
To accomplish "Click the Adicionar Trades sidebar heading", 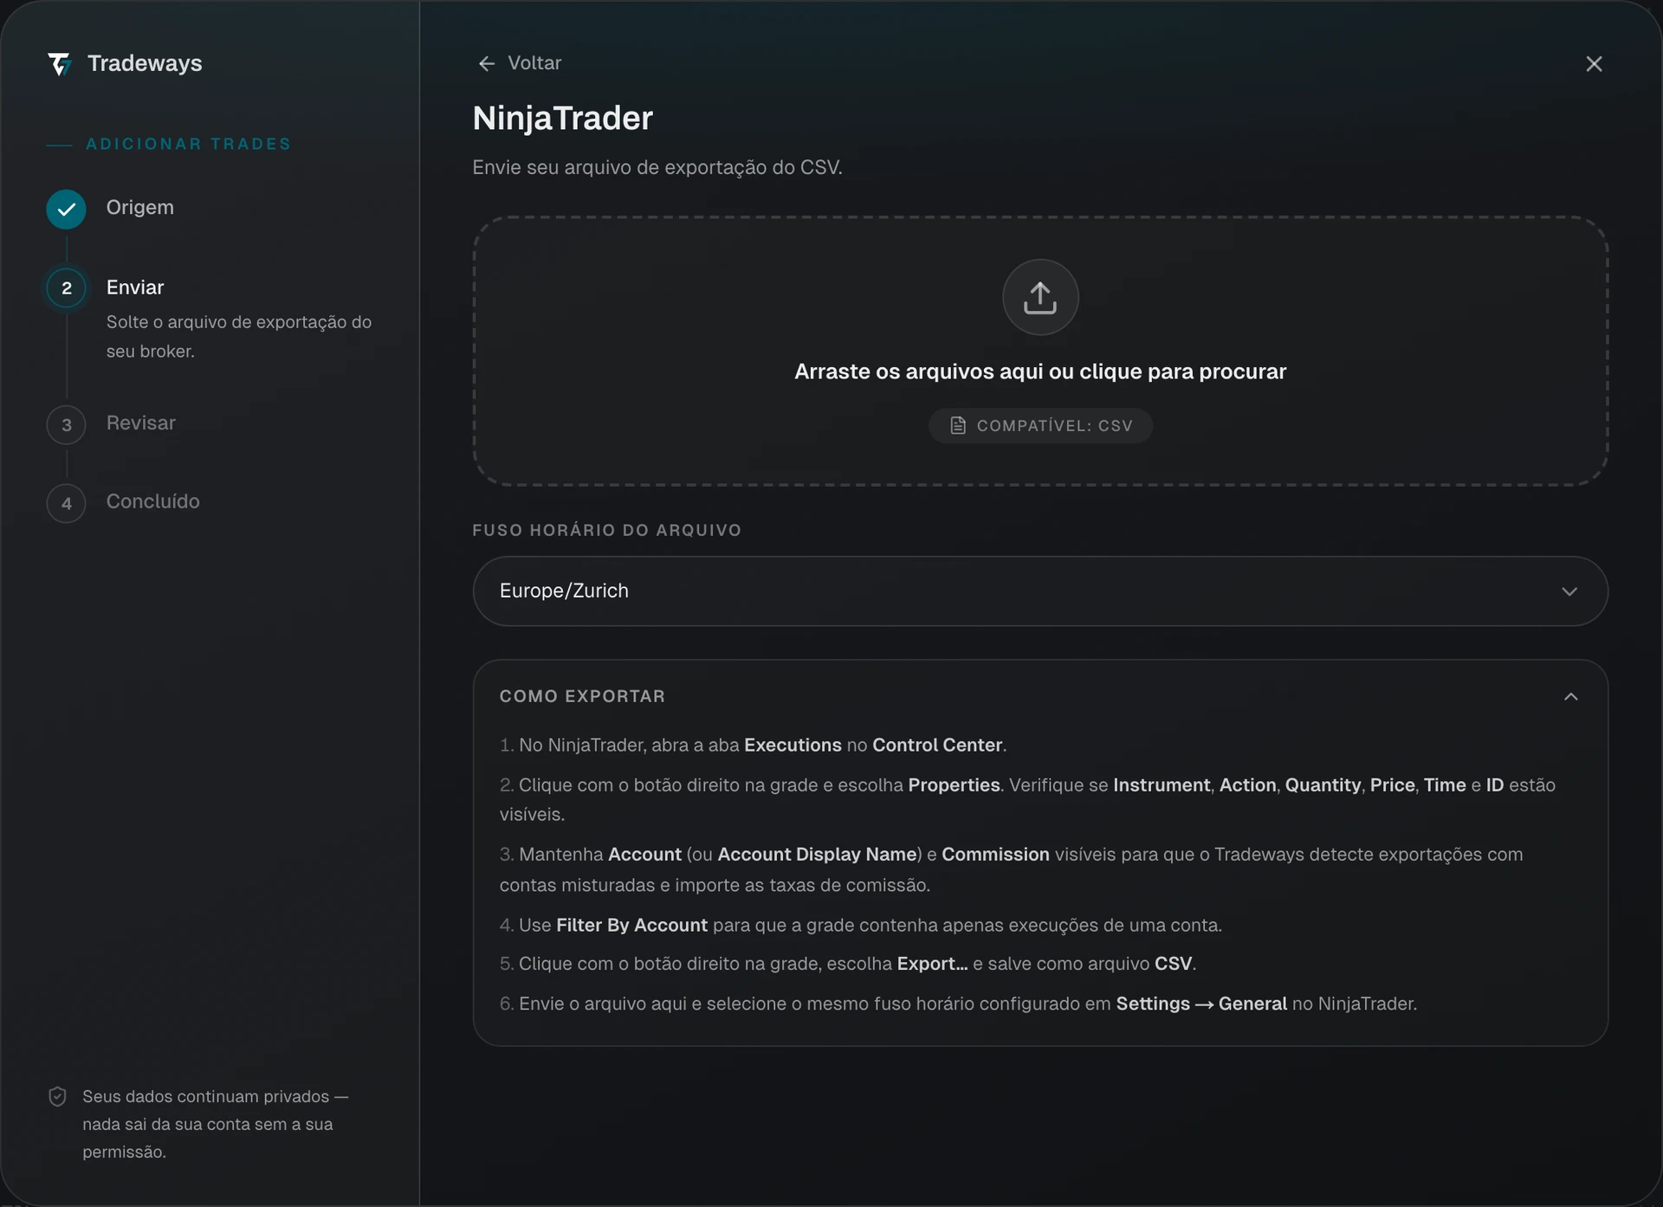I will pos(189,144).
